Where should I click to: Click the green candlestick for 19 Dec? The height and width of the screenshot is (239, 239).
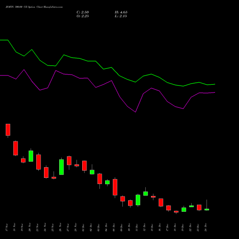click(184, 209)
